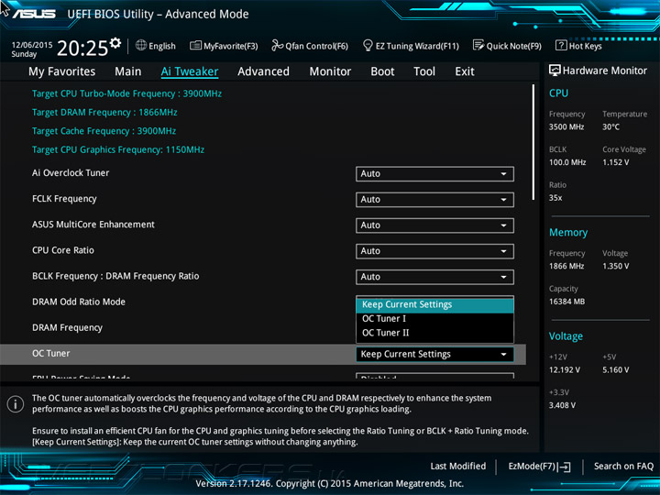Image resolution: width=660 pixels, height=495 pixels.
Task: Click the globe language icon
Action: tap(141, 45)
